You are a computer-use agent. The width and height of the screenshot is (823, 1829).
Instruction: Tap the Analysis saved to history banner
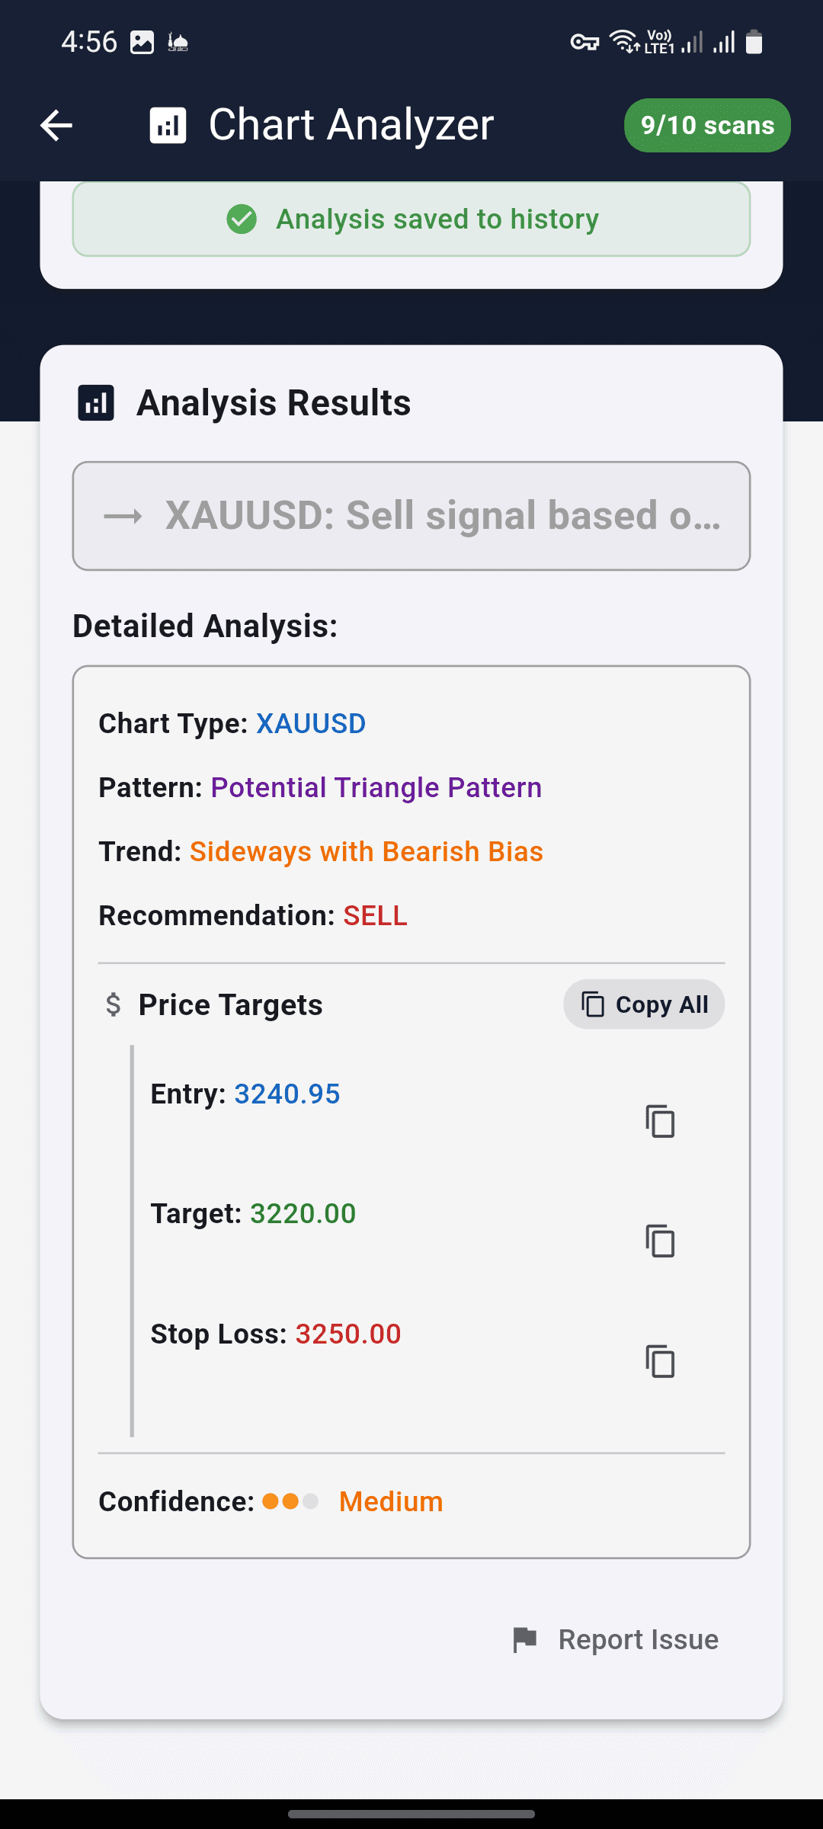pos(411,219)
